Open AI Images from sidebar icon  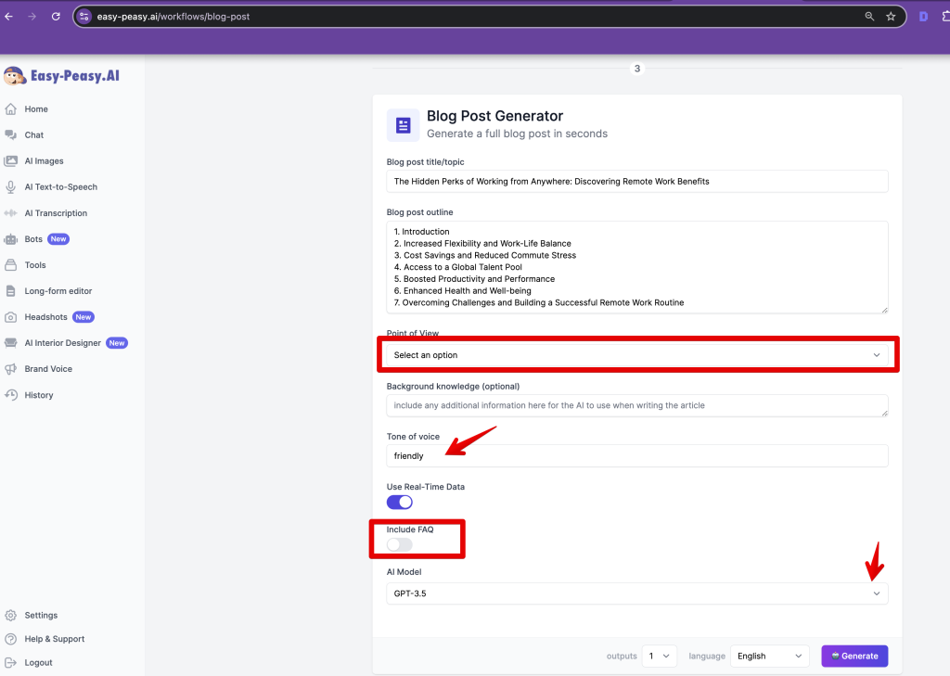(11, 161)
